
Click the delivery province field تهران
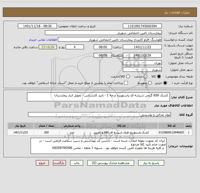(x=142, y=63)
